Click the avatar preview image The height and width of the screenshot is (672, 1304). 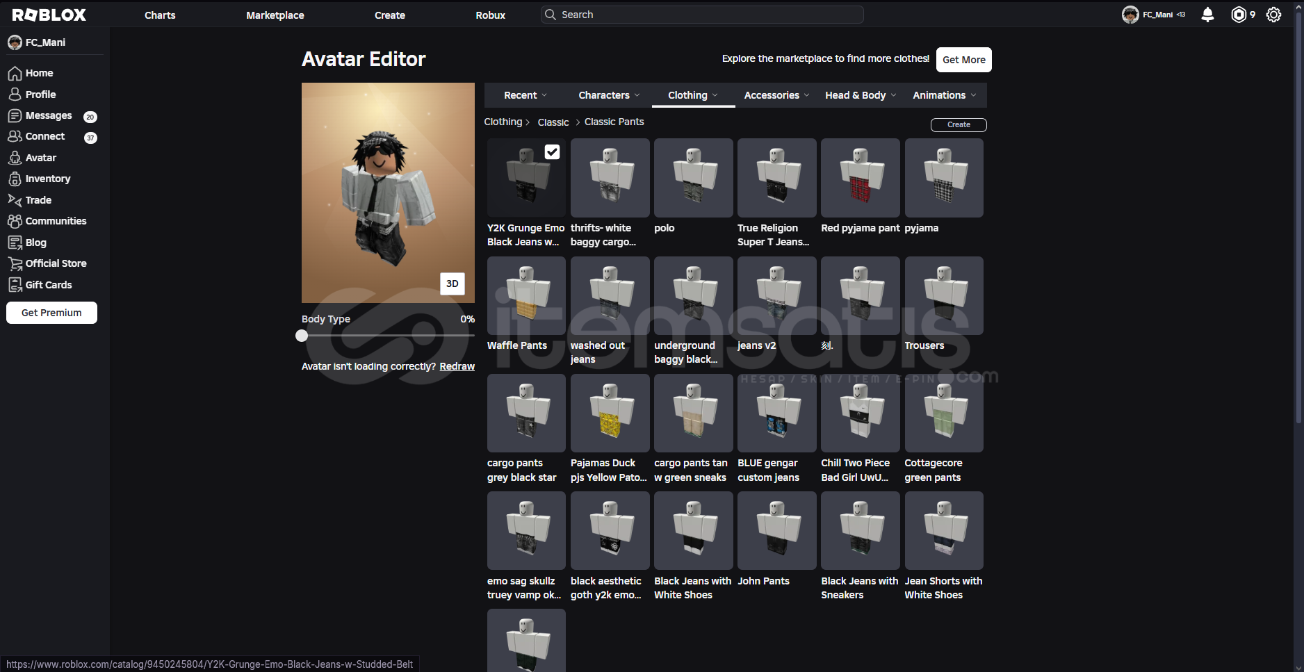click(x=388, y=192)
